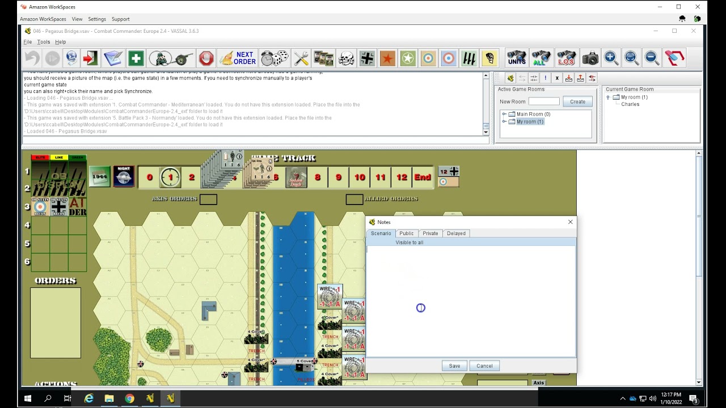Click the globe server connect icon
The image size is (726, 408).
71,58
